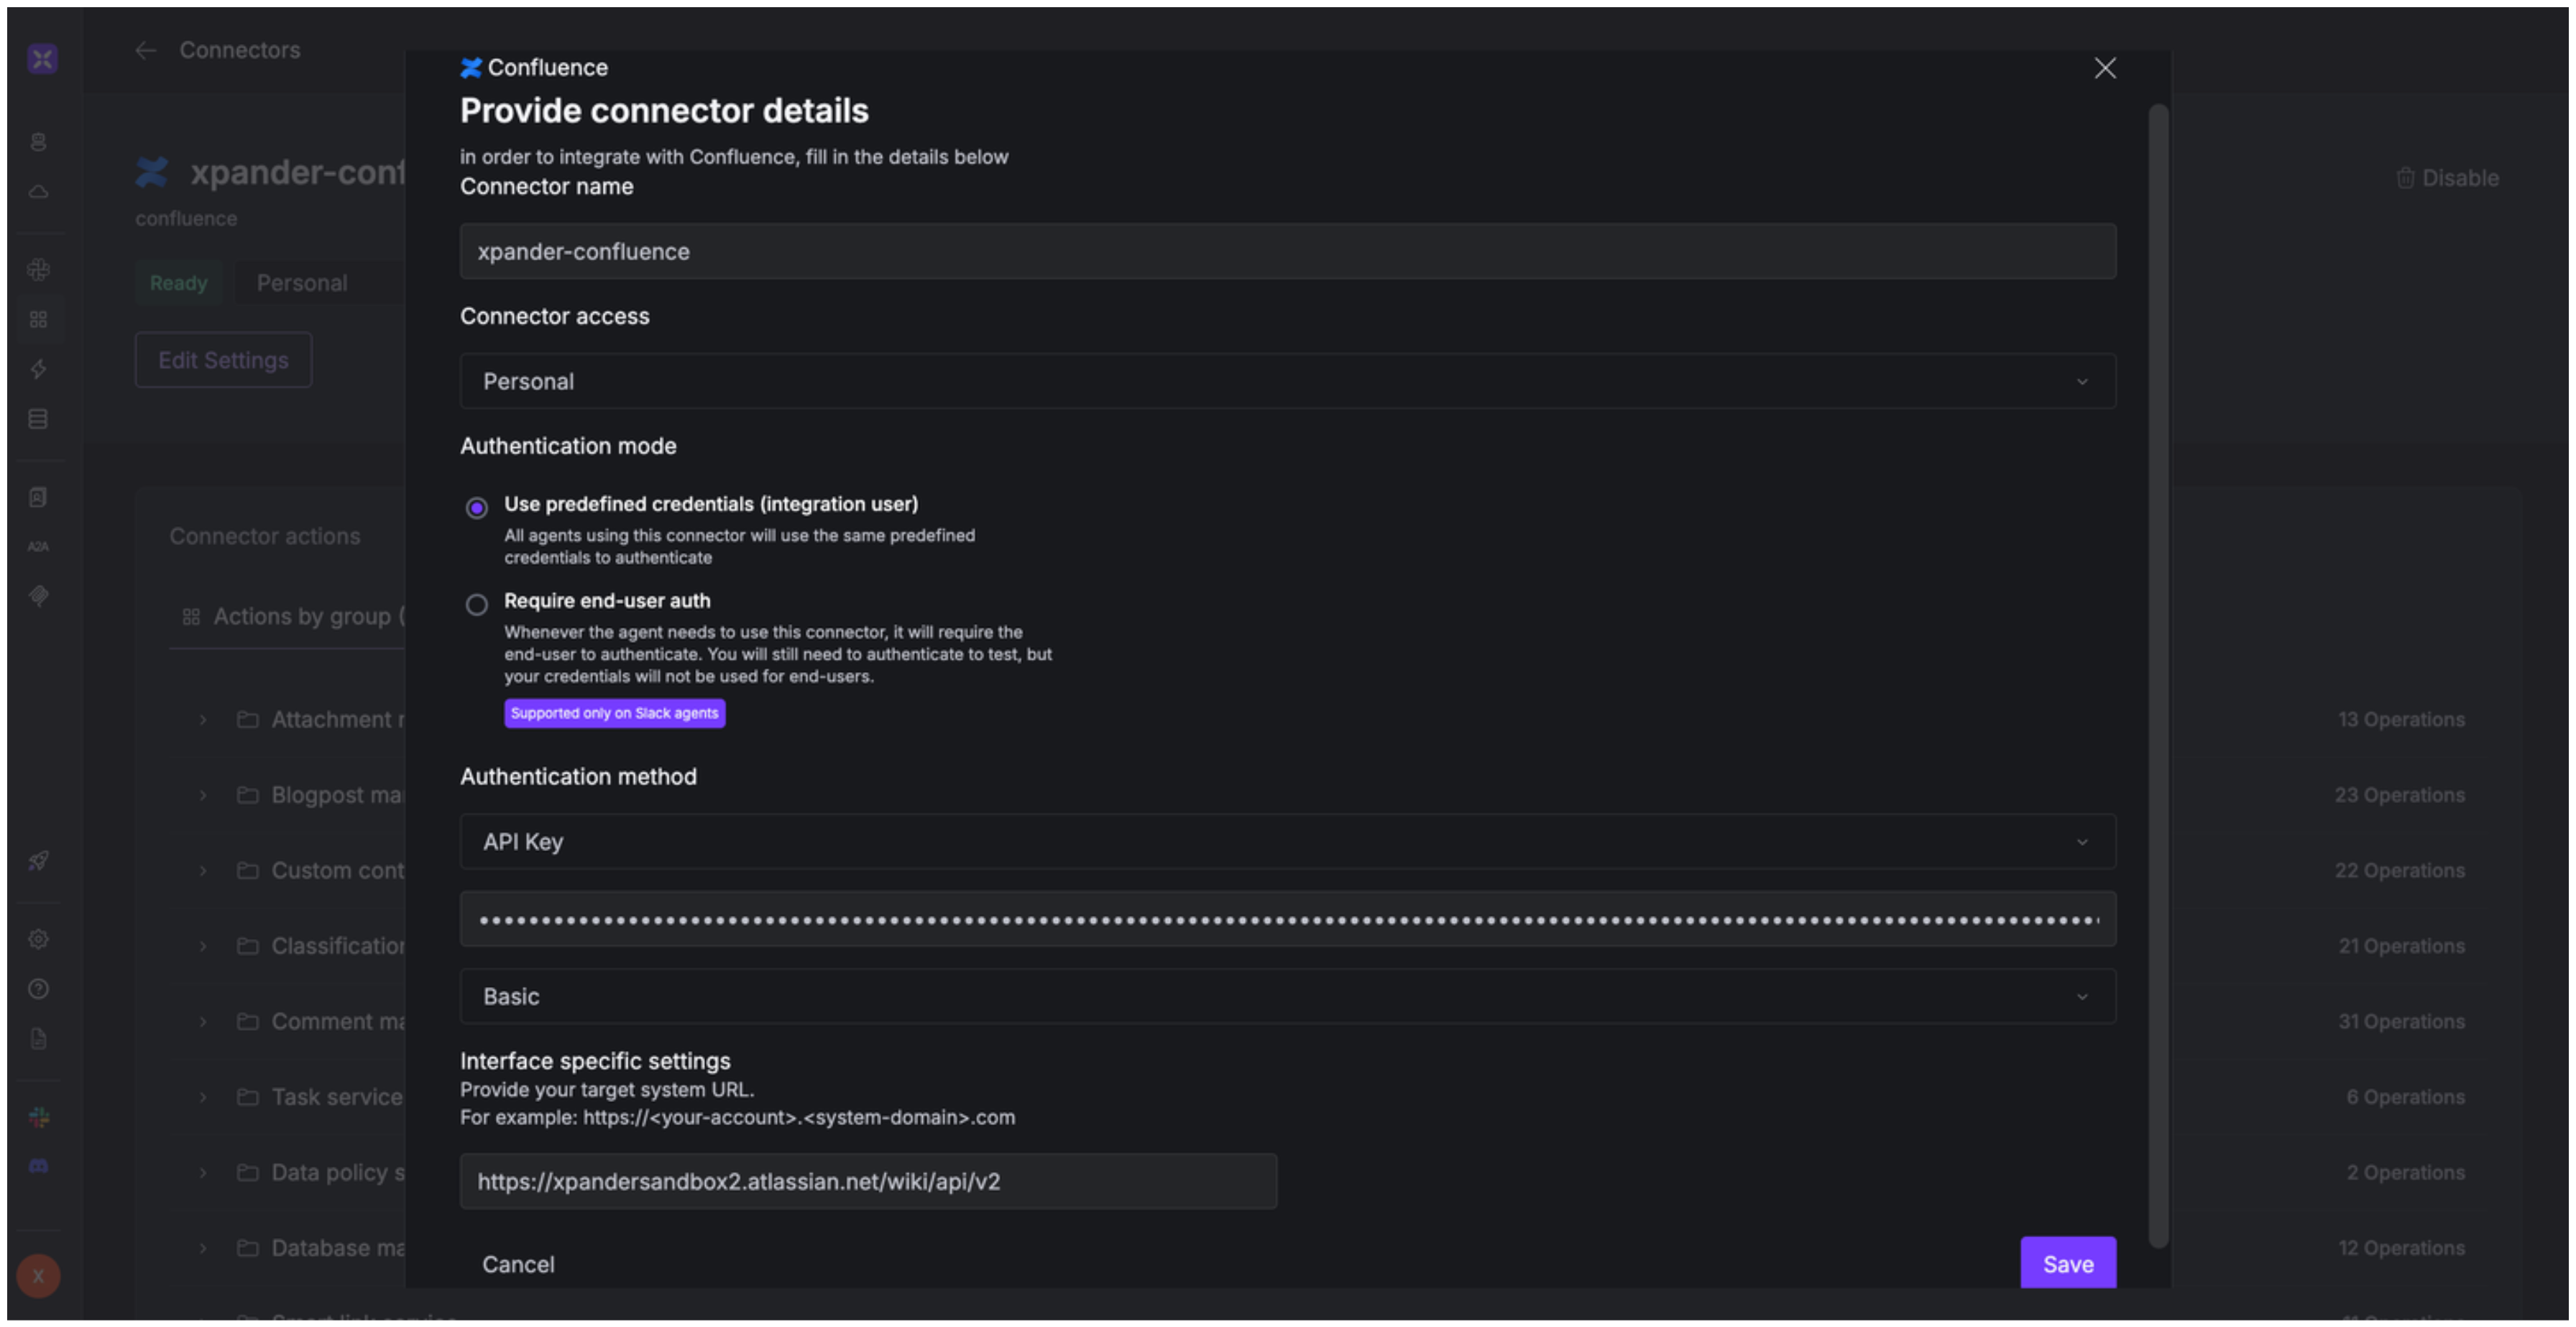Click the target system URL field
The image size is (2576, 1327).
867,1181
